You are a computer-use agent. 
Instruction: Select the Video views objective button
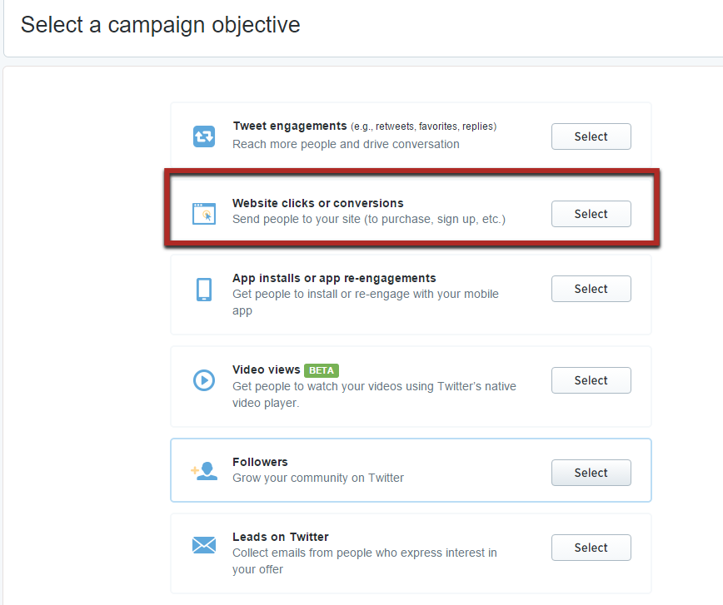[591, 380]
